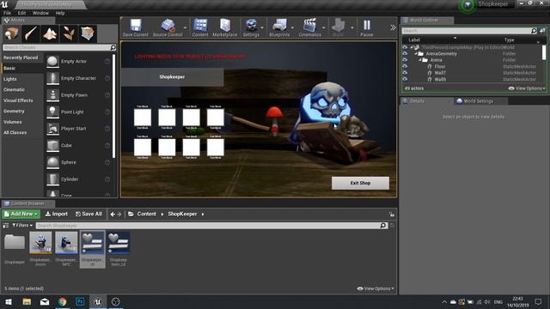This screenshot has width=550, height=309.
Task: Click the Build toolbar icon
Action: (338, 27)
